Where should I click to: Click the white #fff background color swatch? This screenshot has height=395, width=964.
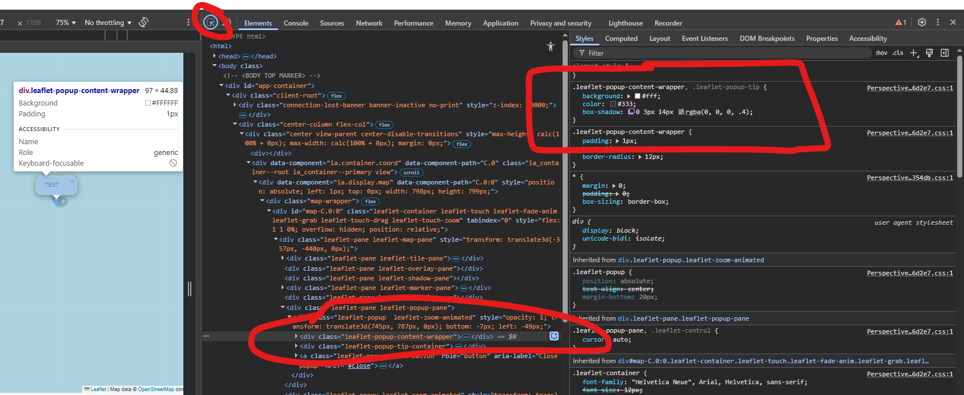[638, 96]
